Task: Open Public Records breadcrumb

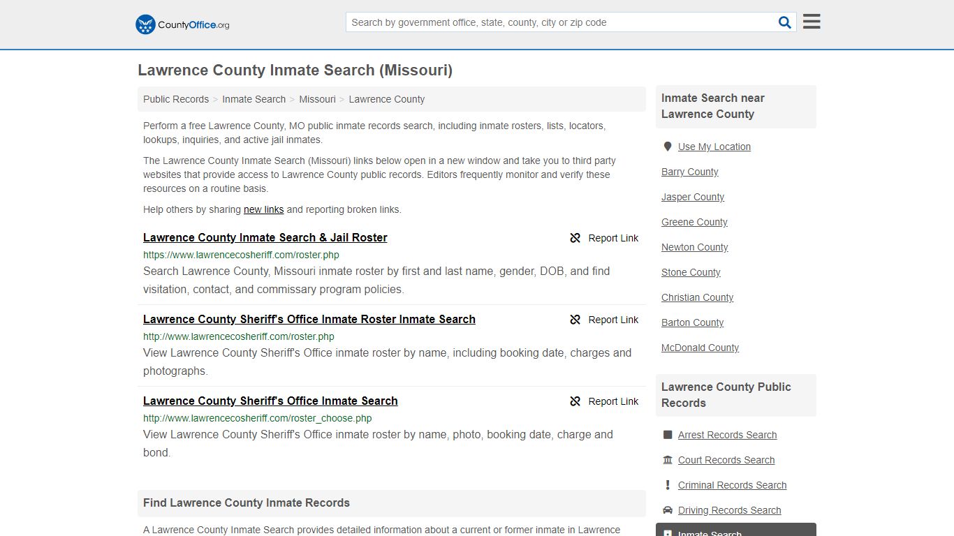Action: click(176, 99)
